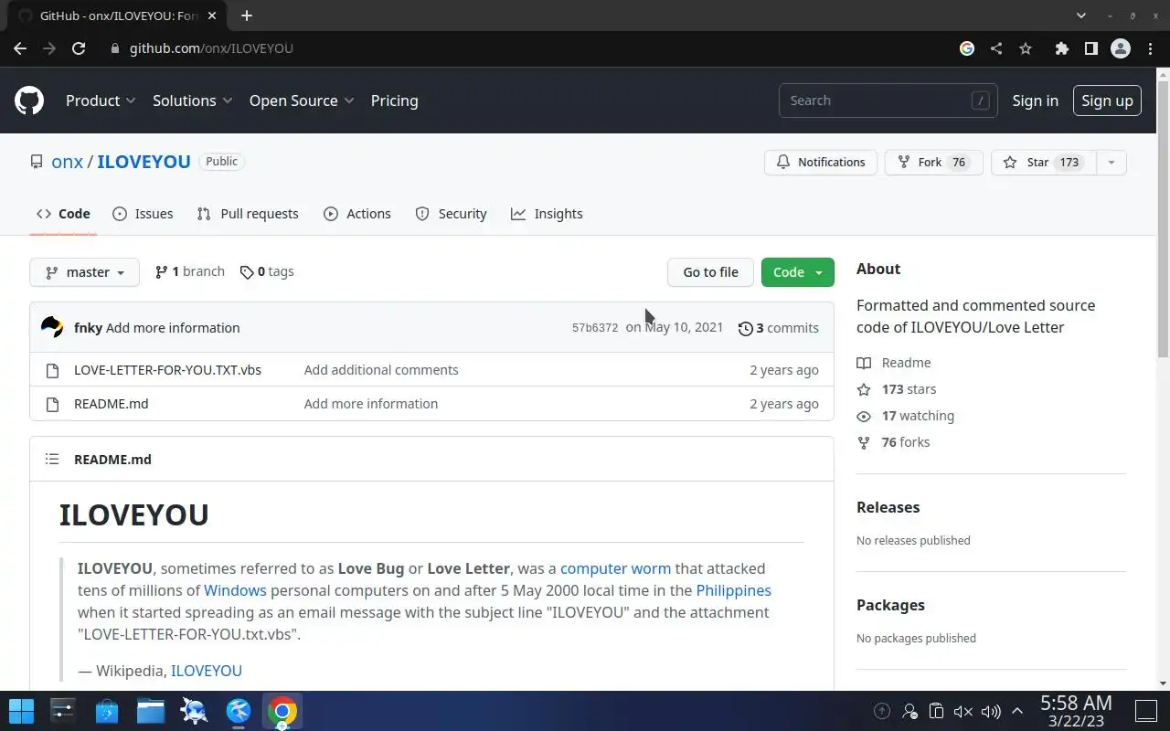This screenshot has width=1170, height=731.
Task: Open the README.md file in list
Action: pyautogui.click(x=111, y=404)
